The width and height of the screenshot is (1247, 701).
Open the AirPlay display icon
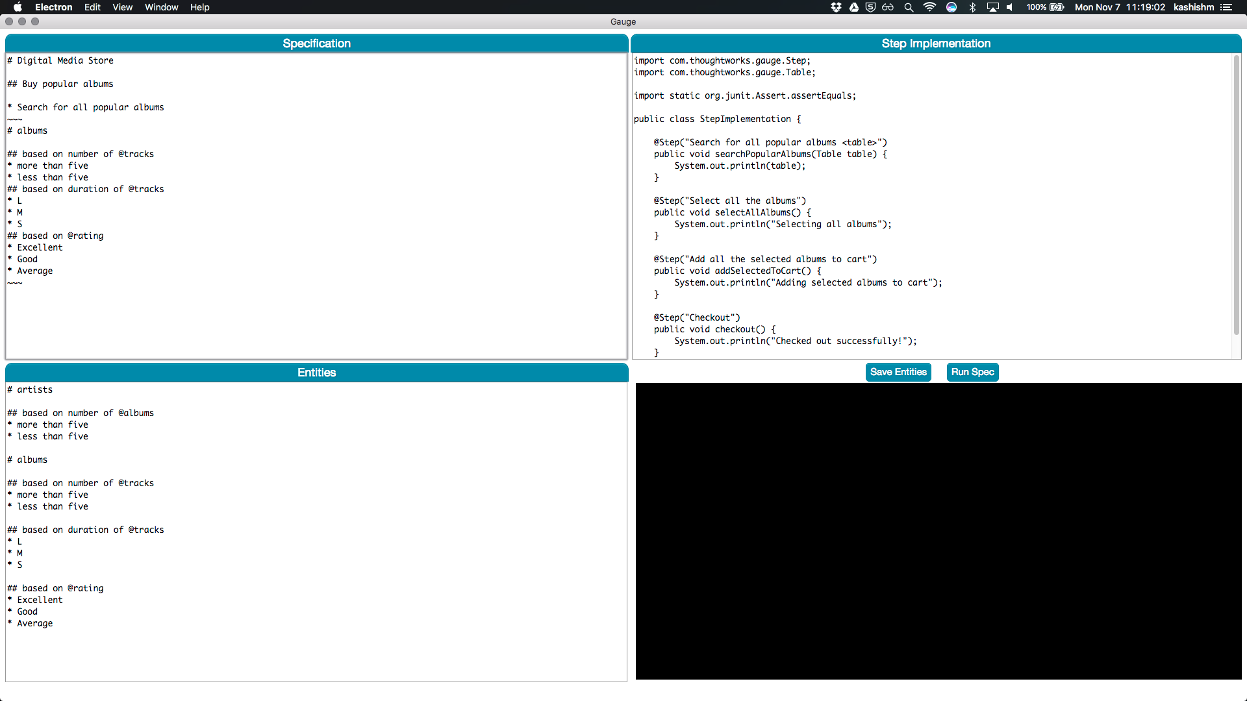coord(992,7)
